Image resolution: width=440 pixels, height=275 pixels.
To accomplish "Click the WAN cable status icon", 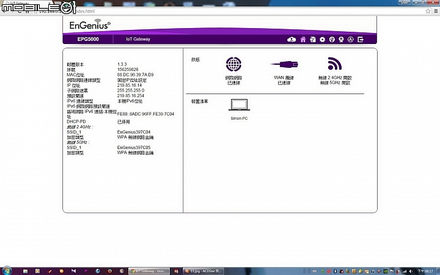I will click(x=284, y=65).
